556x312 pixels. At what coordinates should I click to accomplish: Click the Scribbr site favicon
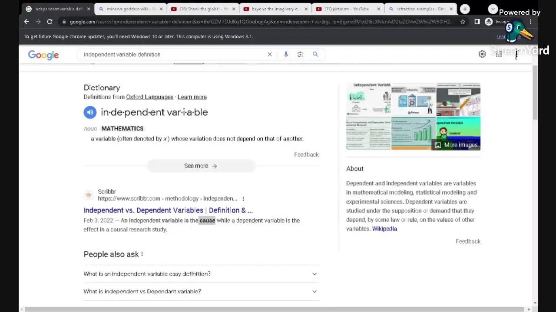(x=89, y=195)
